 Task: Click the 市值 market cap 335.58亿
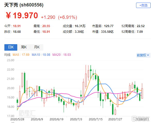pos(107,32)
